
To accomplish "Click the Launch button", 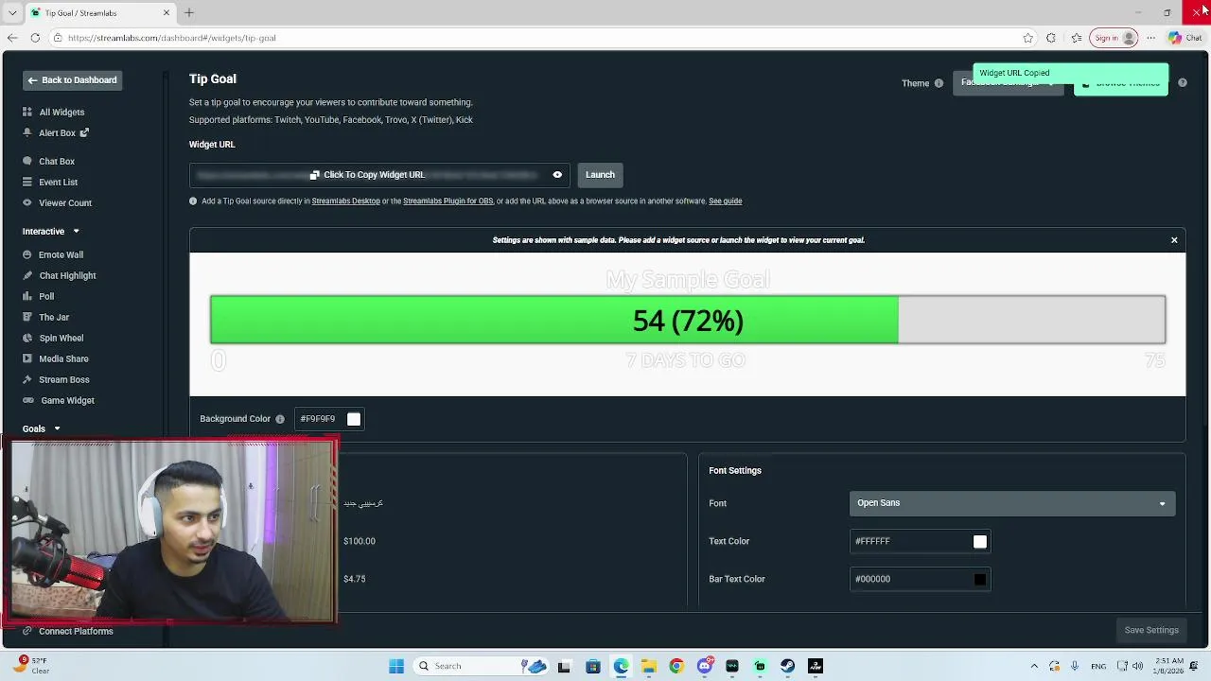I will [x=600, y=175].
